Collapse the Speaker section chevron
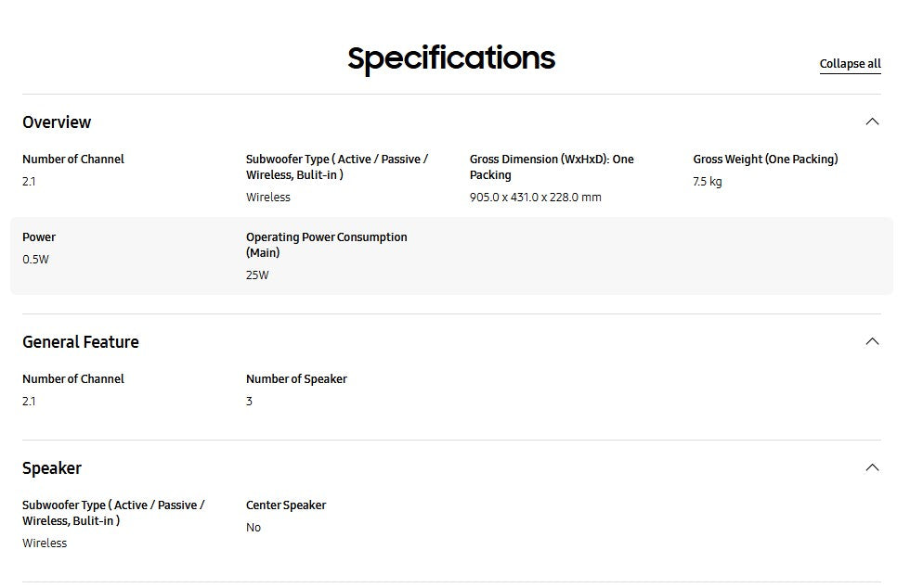Image resolution: width=910 pixels, height=588 pixels. [x=871, y=467]
